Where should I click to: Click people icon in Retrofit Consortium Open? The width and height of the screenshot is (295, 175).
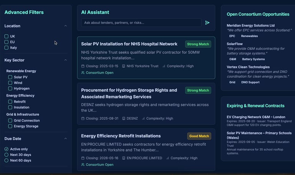coord(83,165)
